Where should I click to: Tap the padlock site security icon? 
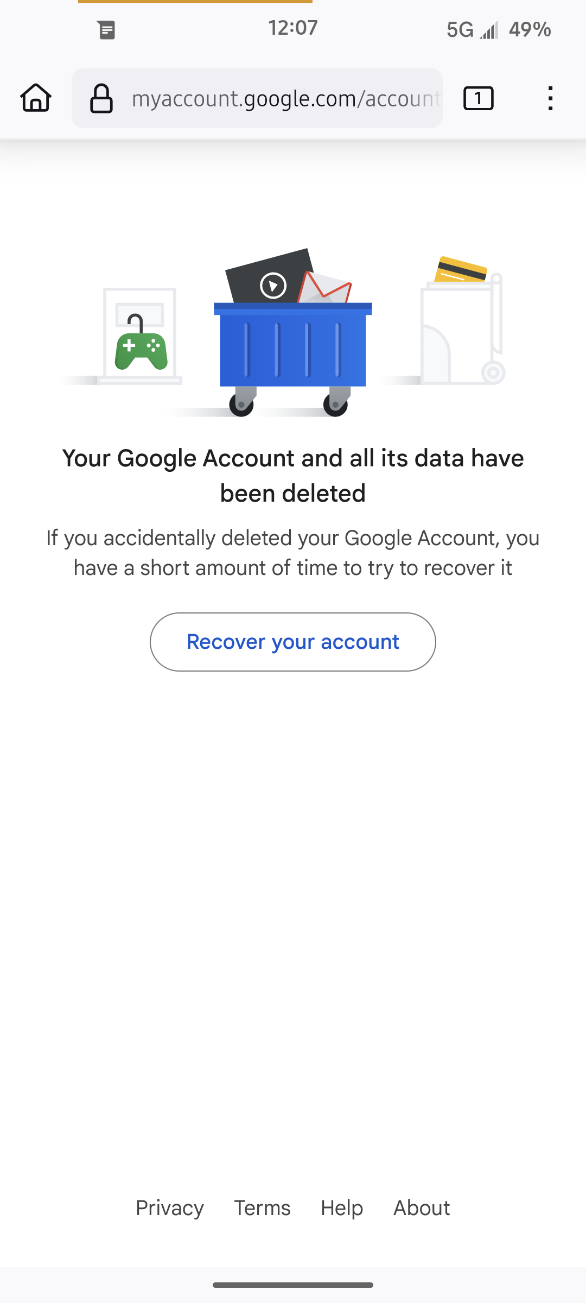101,98
